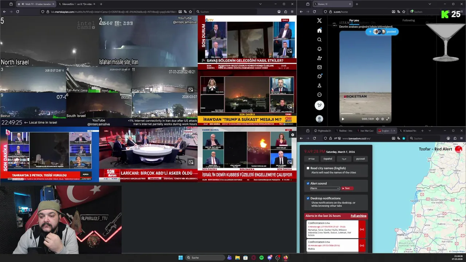Click the Isfahan missile site camera feed
The image size is (466, 262).
(148, 41)
